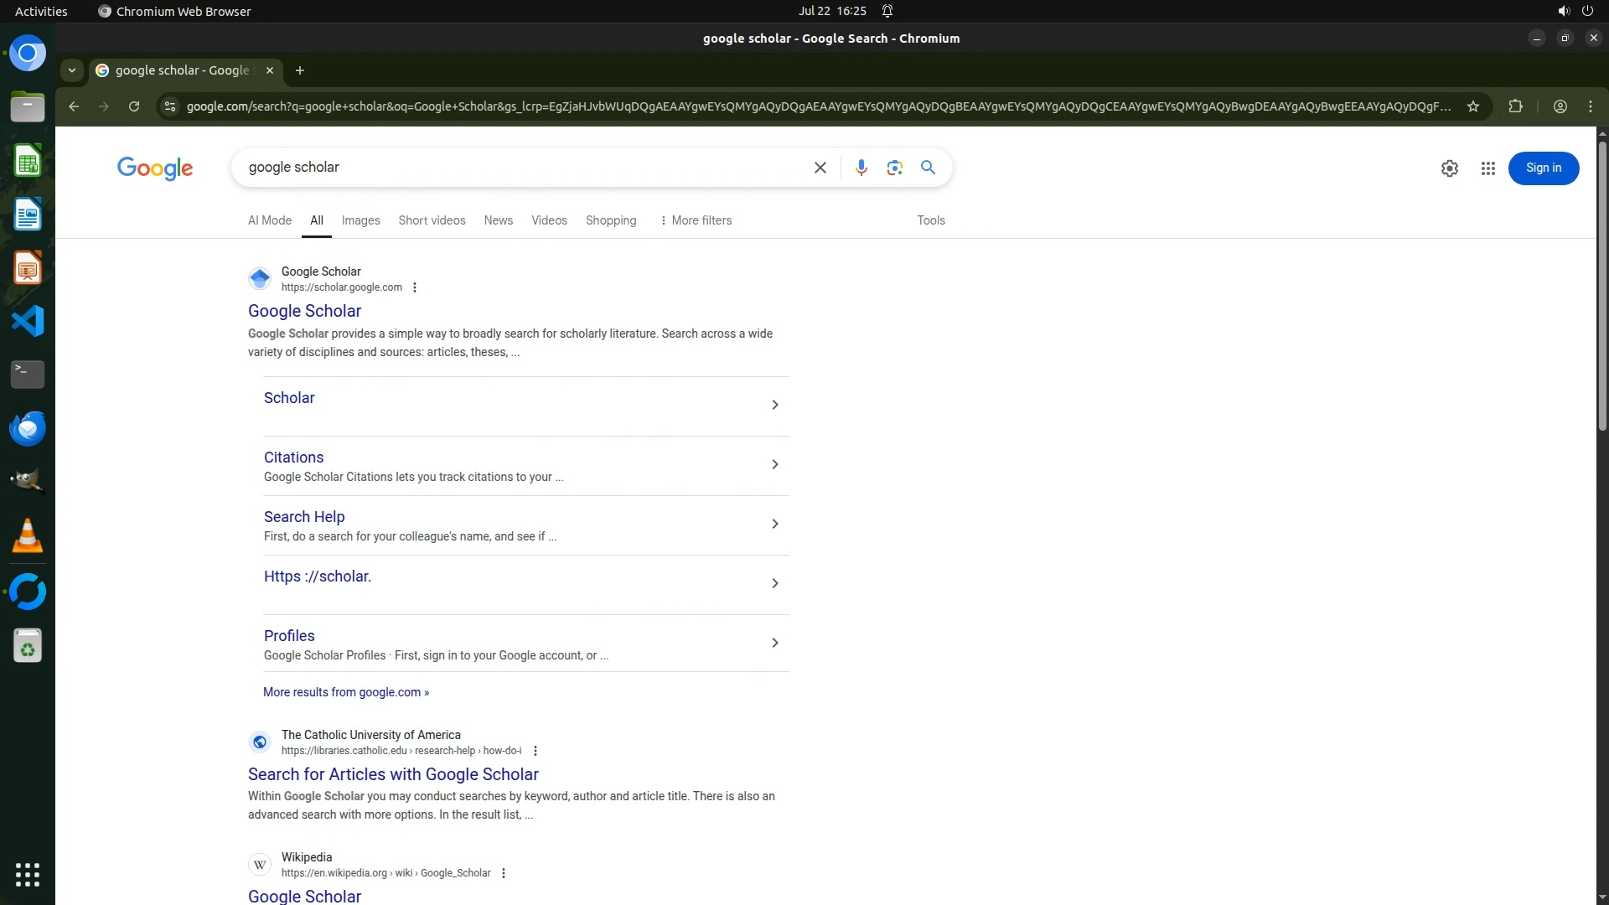The height and width of the screenshot is (905, 1609).
Task: Open the More filters dropdown
Action: click(x=696, y=220)
